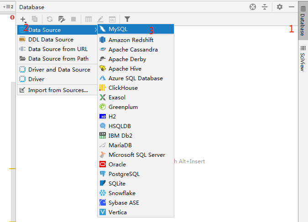Viewport: 308px width, 222px height.
Task: Choose Data Source from URL
Action: 57,49
